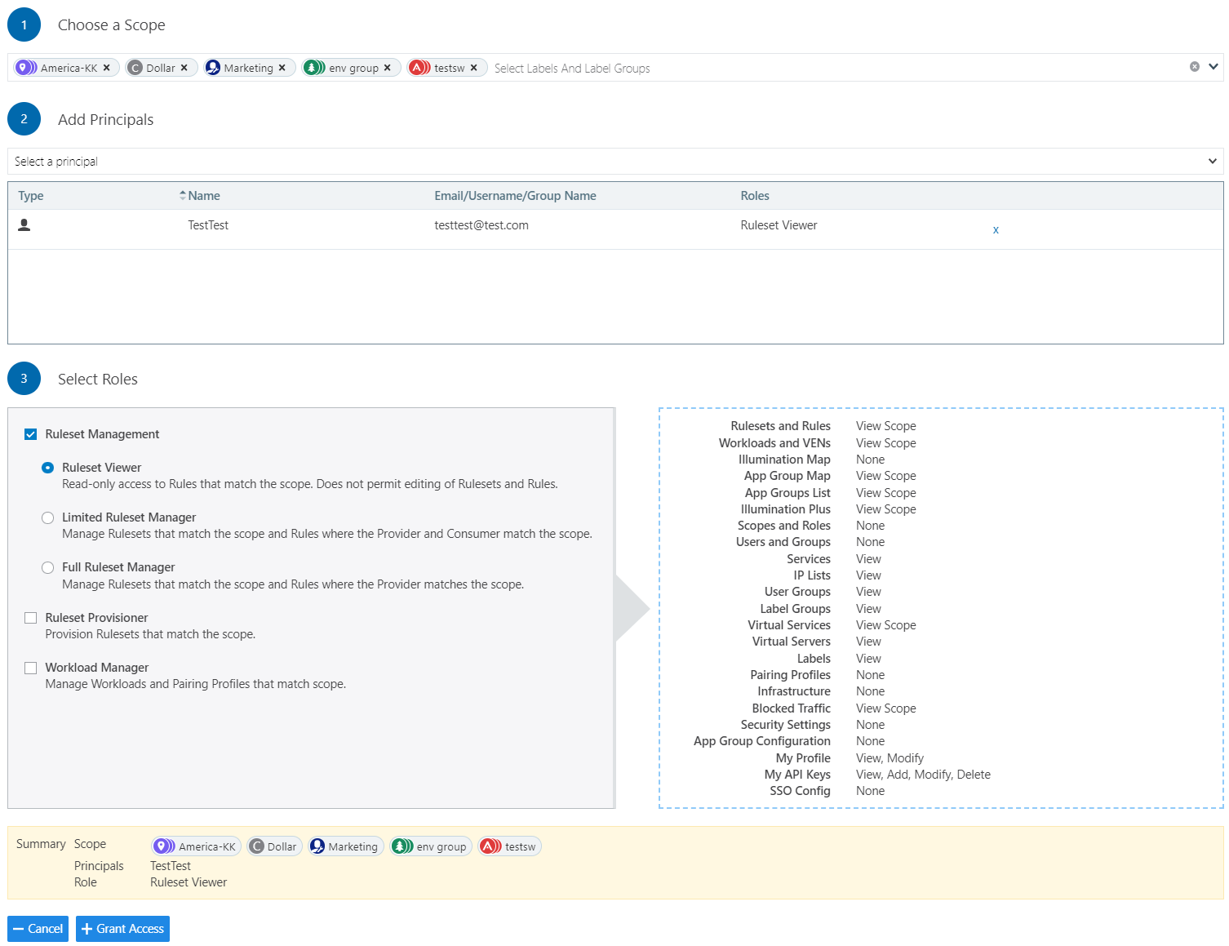This screenshot has height=946, width=1229.
Task: Click the Cancel button
Action: coord(38,929)
